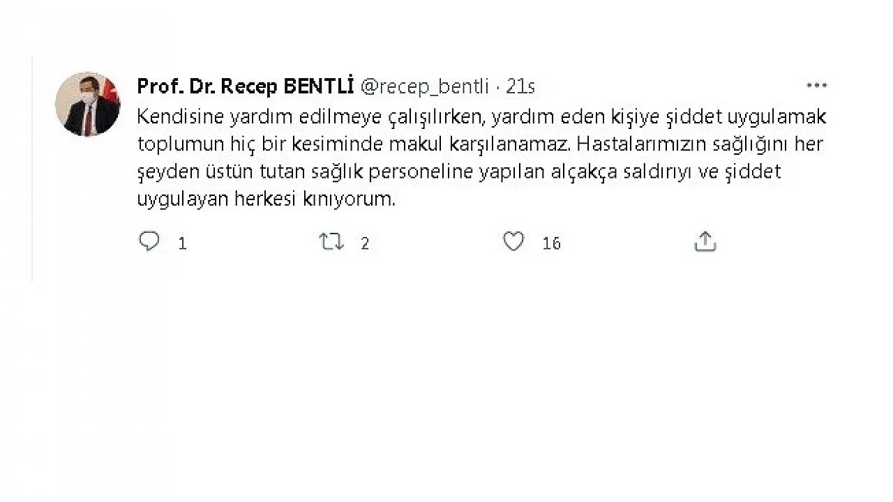Click the 21s tweet timestamp
The height and width of the screenshot is (502, 893).
[520, 86]
